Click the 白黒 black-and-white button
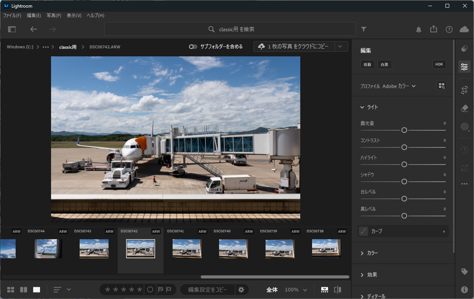The width and height of the screenshot is (474, 299). pyautogui.click(x=384, y=64)
